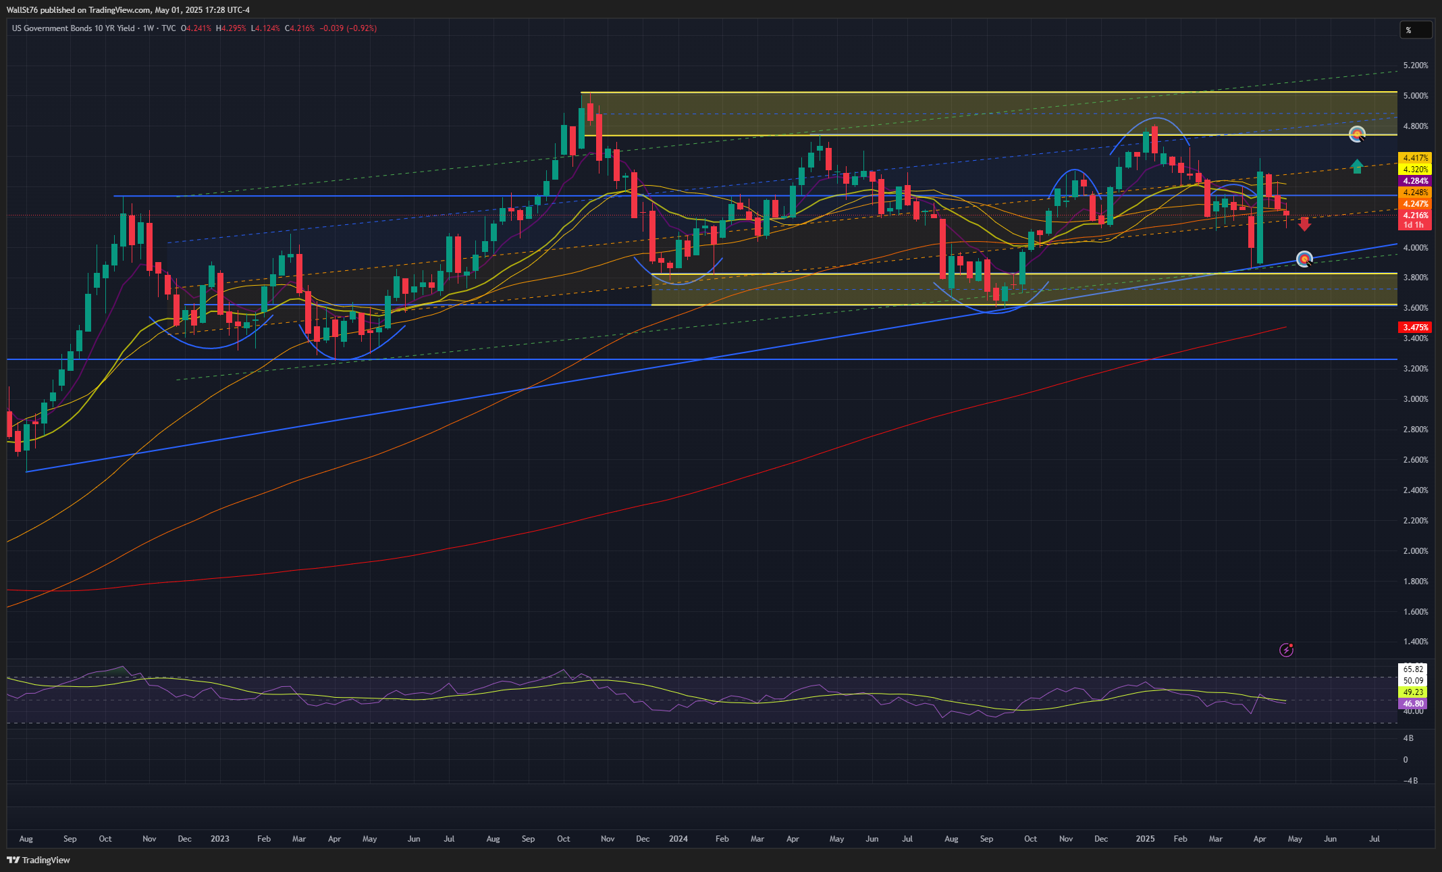Click the yellow 4.320% price label
Viewport: 1442px width, 872px height.
(x=1415, y=170)
